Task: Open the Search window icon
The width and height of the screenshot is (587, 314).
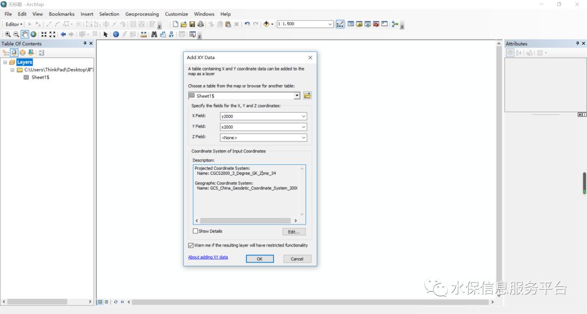Action: (367, 24)
